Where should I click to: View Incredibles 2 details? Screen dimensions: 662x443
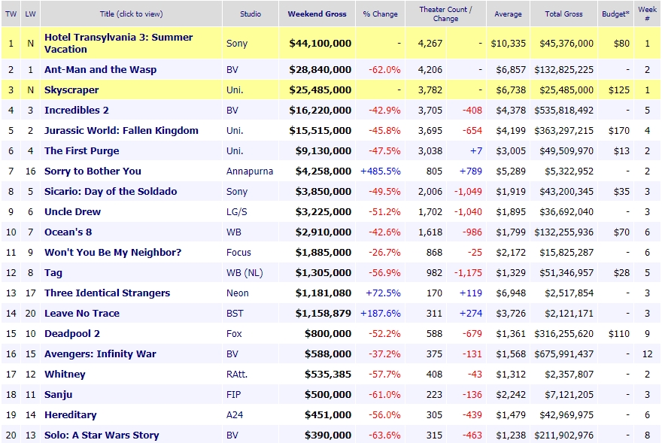[x=77, y=111]
